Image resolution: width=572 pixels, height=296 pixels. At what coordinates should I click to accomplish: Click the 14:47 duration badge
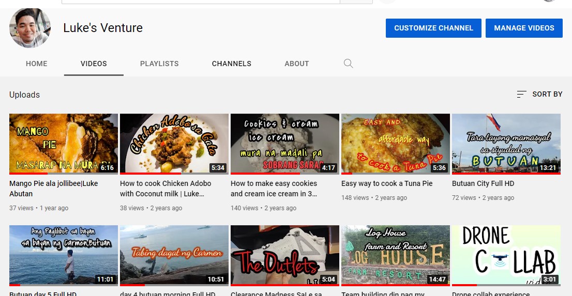[438, 279]
